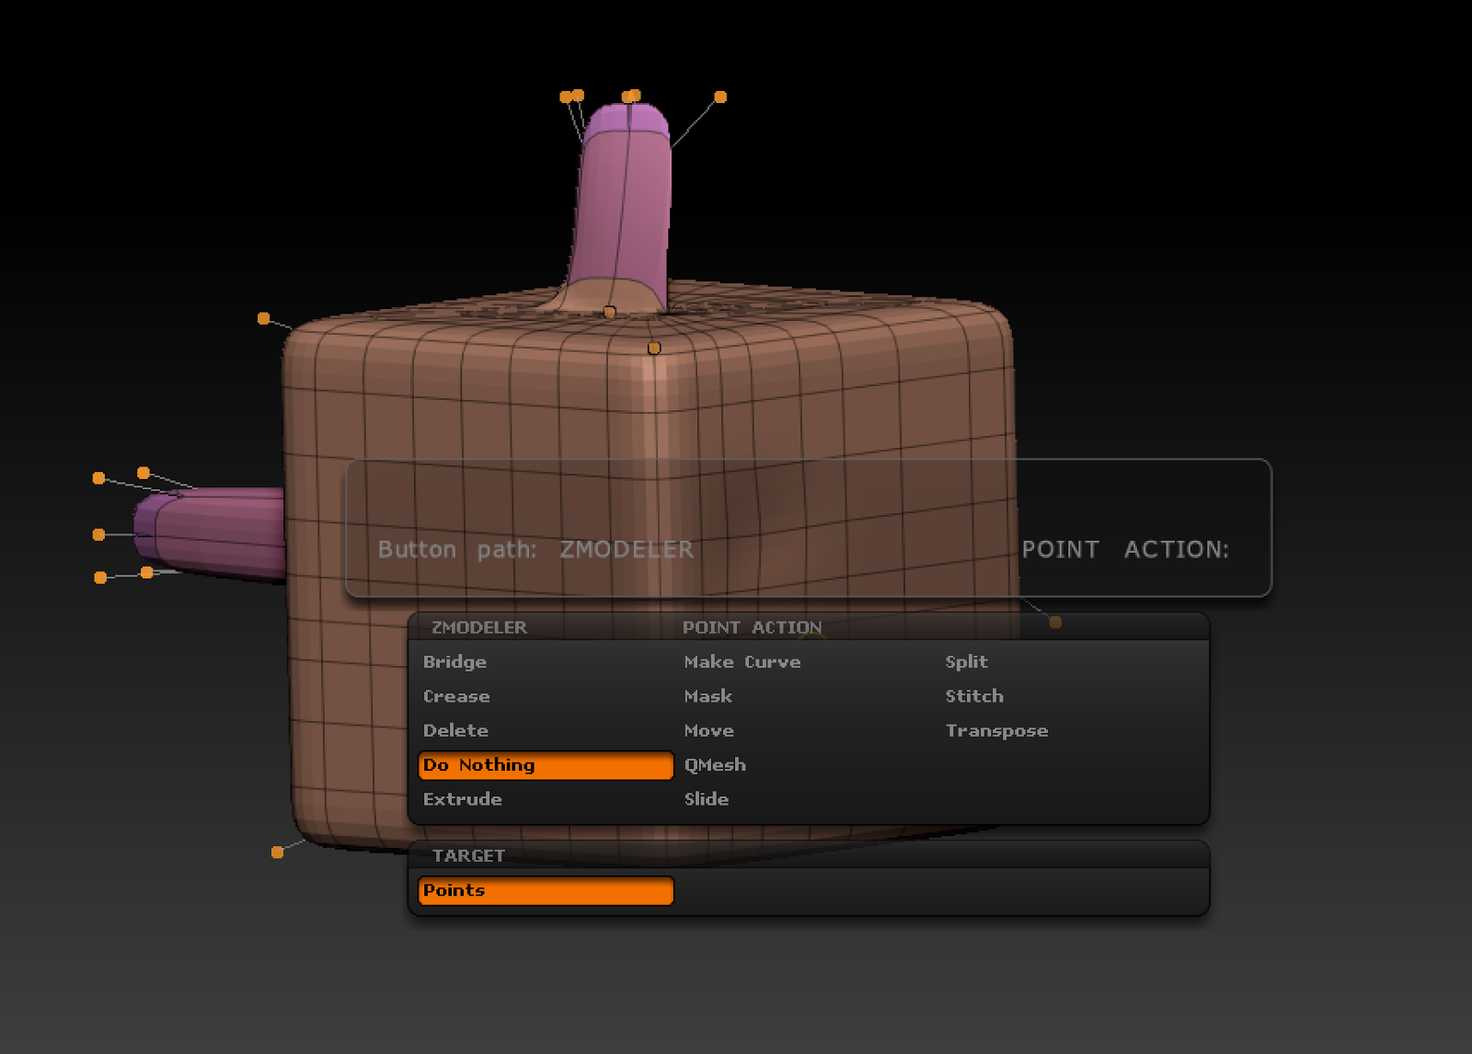
Task: Select the Make Curve action
Action: (x=742, y=661)
